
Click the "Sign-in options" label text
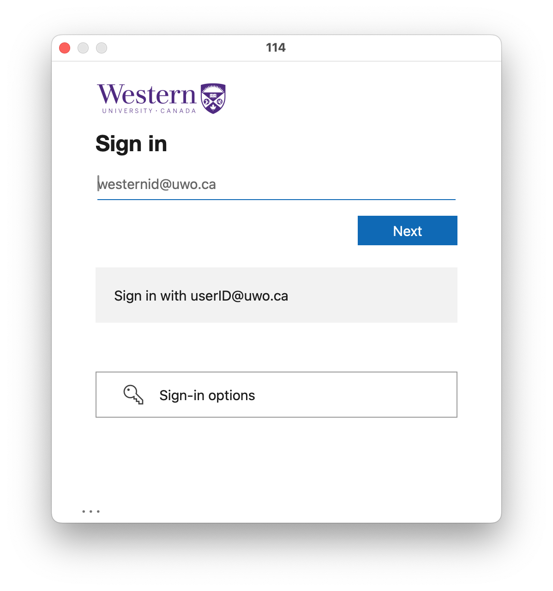pyautogui.click(x=207, y=396)
